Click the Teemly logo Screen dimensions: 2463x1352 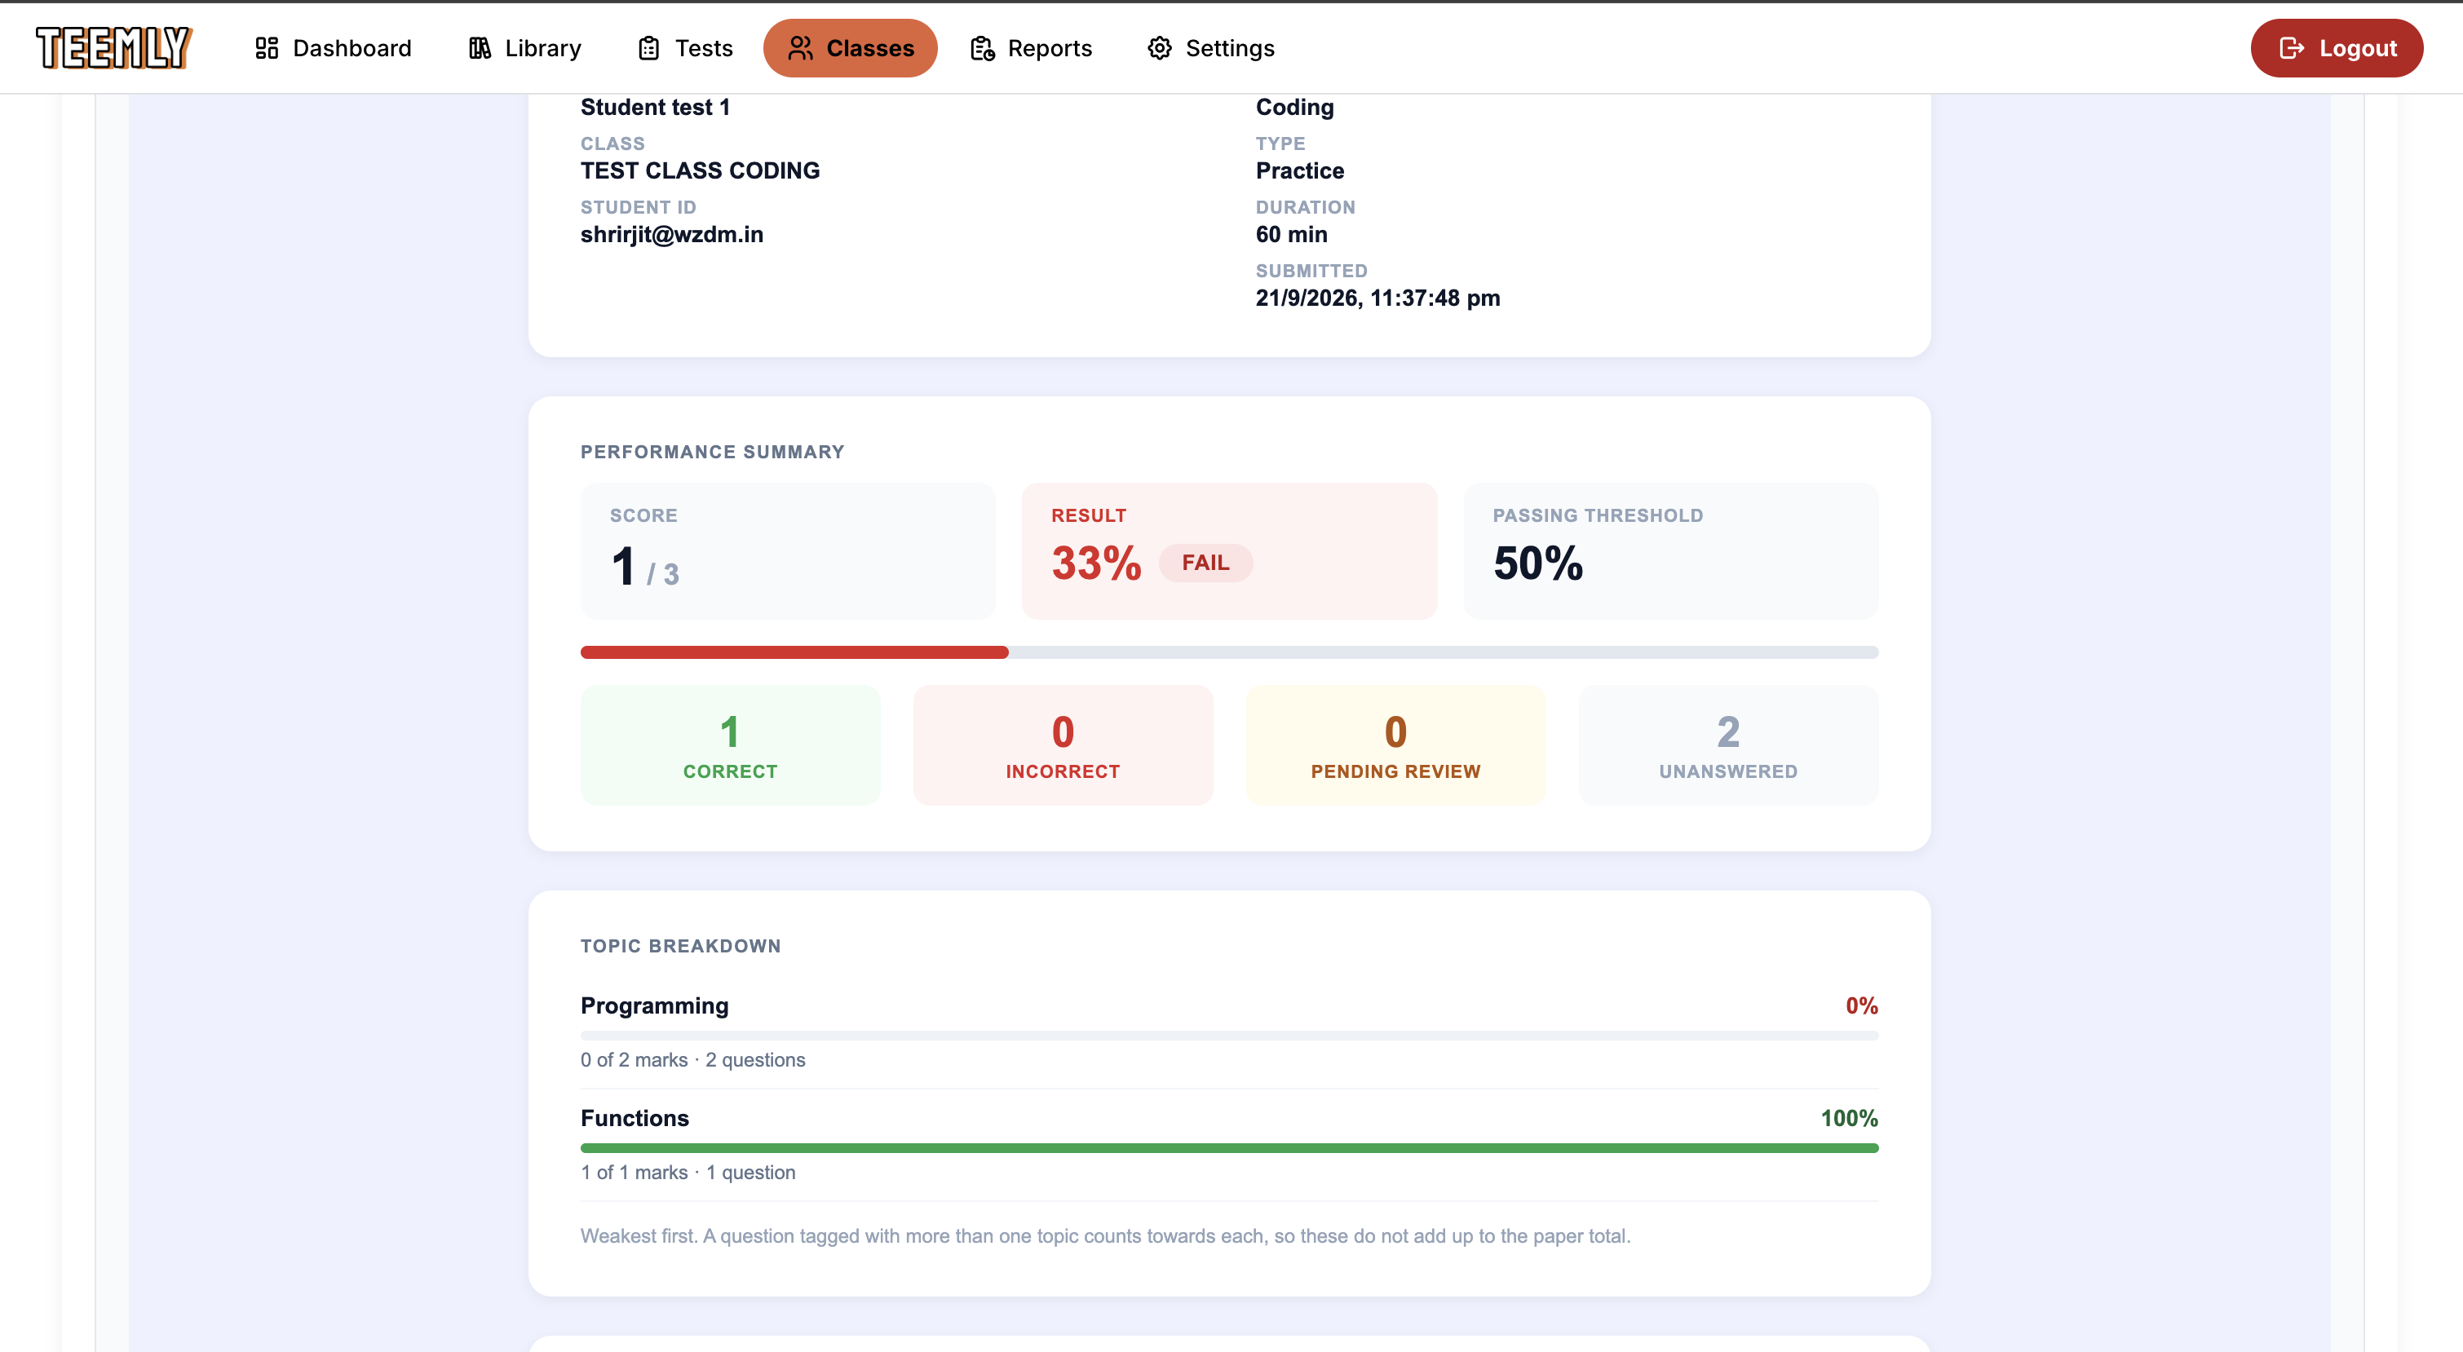pyautogui.click(x=114, y=48)
